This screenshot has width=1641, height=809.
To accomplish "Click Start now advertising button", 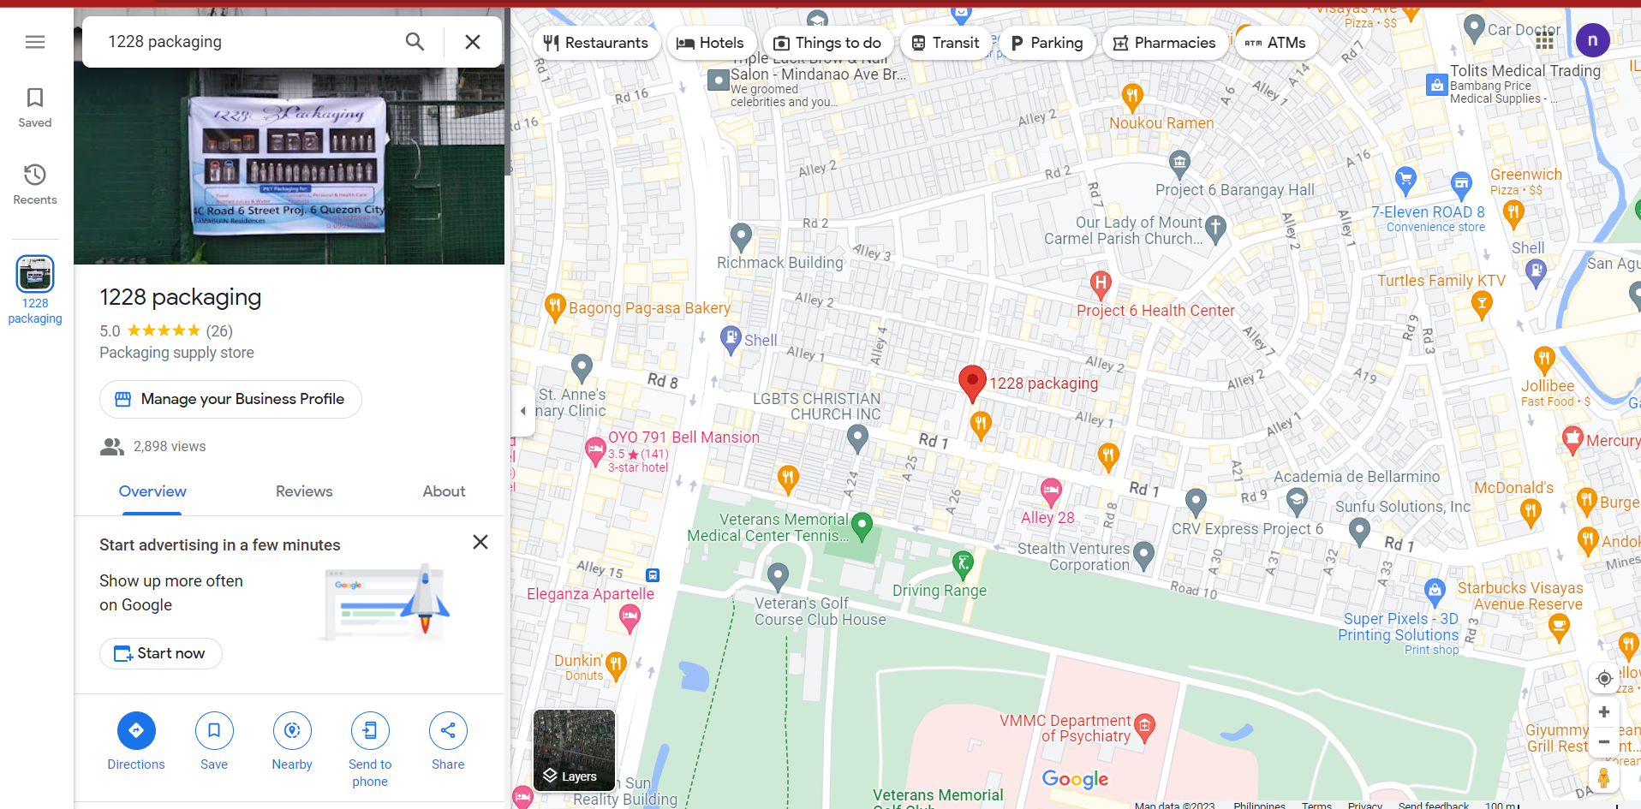I will 161,653.
